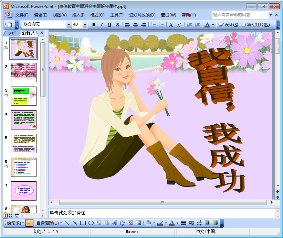Select the Oval drawing tool
This screenshot has width=283, height=238.
click(x=91, y=223)
